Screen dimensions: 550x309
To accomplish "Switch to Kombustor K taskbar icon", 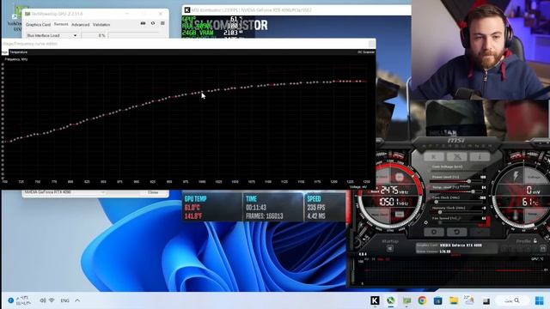I will (x=375, y=300).
